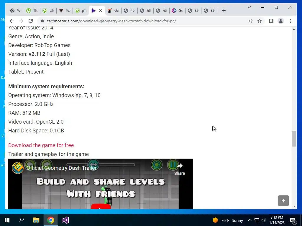Screen dimensions: 302x226
Task: Click the back-to-top arrow button
Action: click(283, 201)
